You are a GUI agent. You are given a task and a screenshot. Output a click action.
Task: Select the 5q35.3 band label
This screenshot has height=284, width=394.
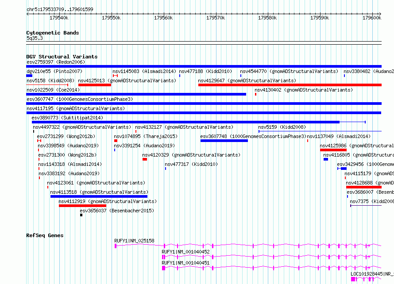point(35,38)
